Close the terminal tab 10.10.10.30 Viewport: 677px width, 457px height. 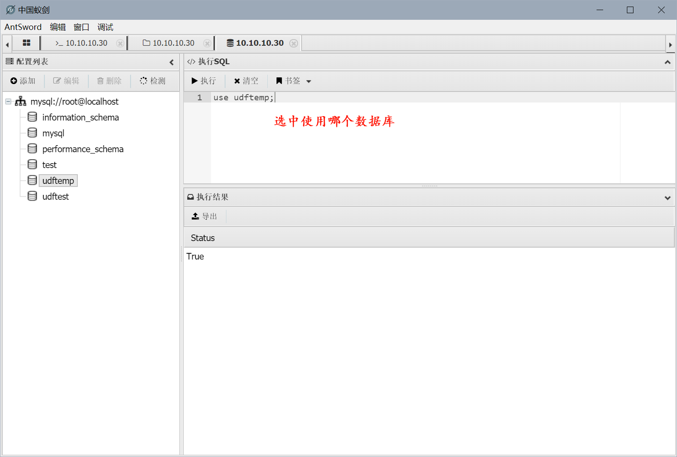120,43
